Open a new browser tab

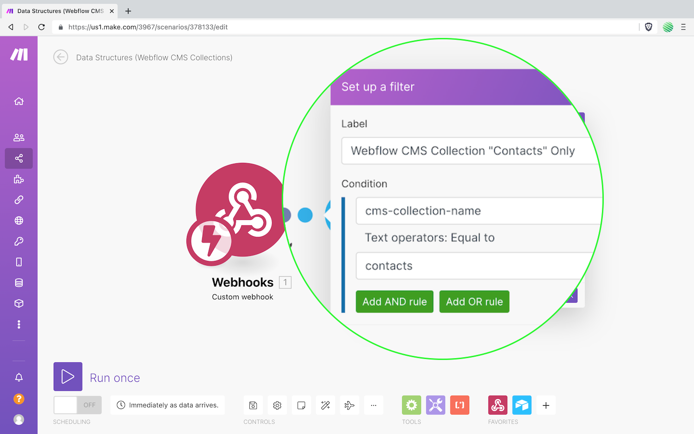(128, 11)
